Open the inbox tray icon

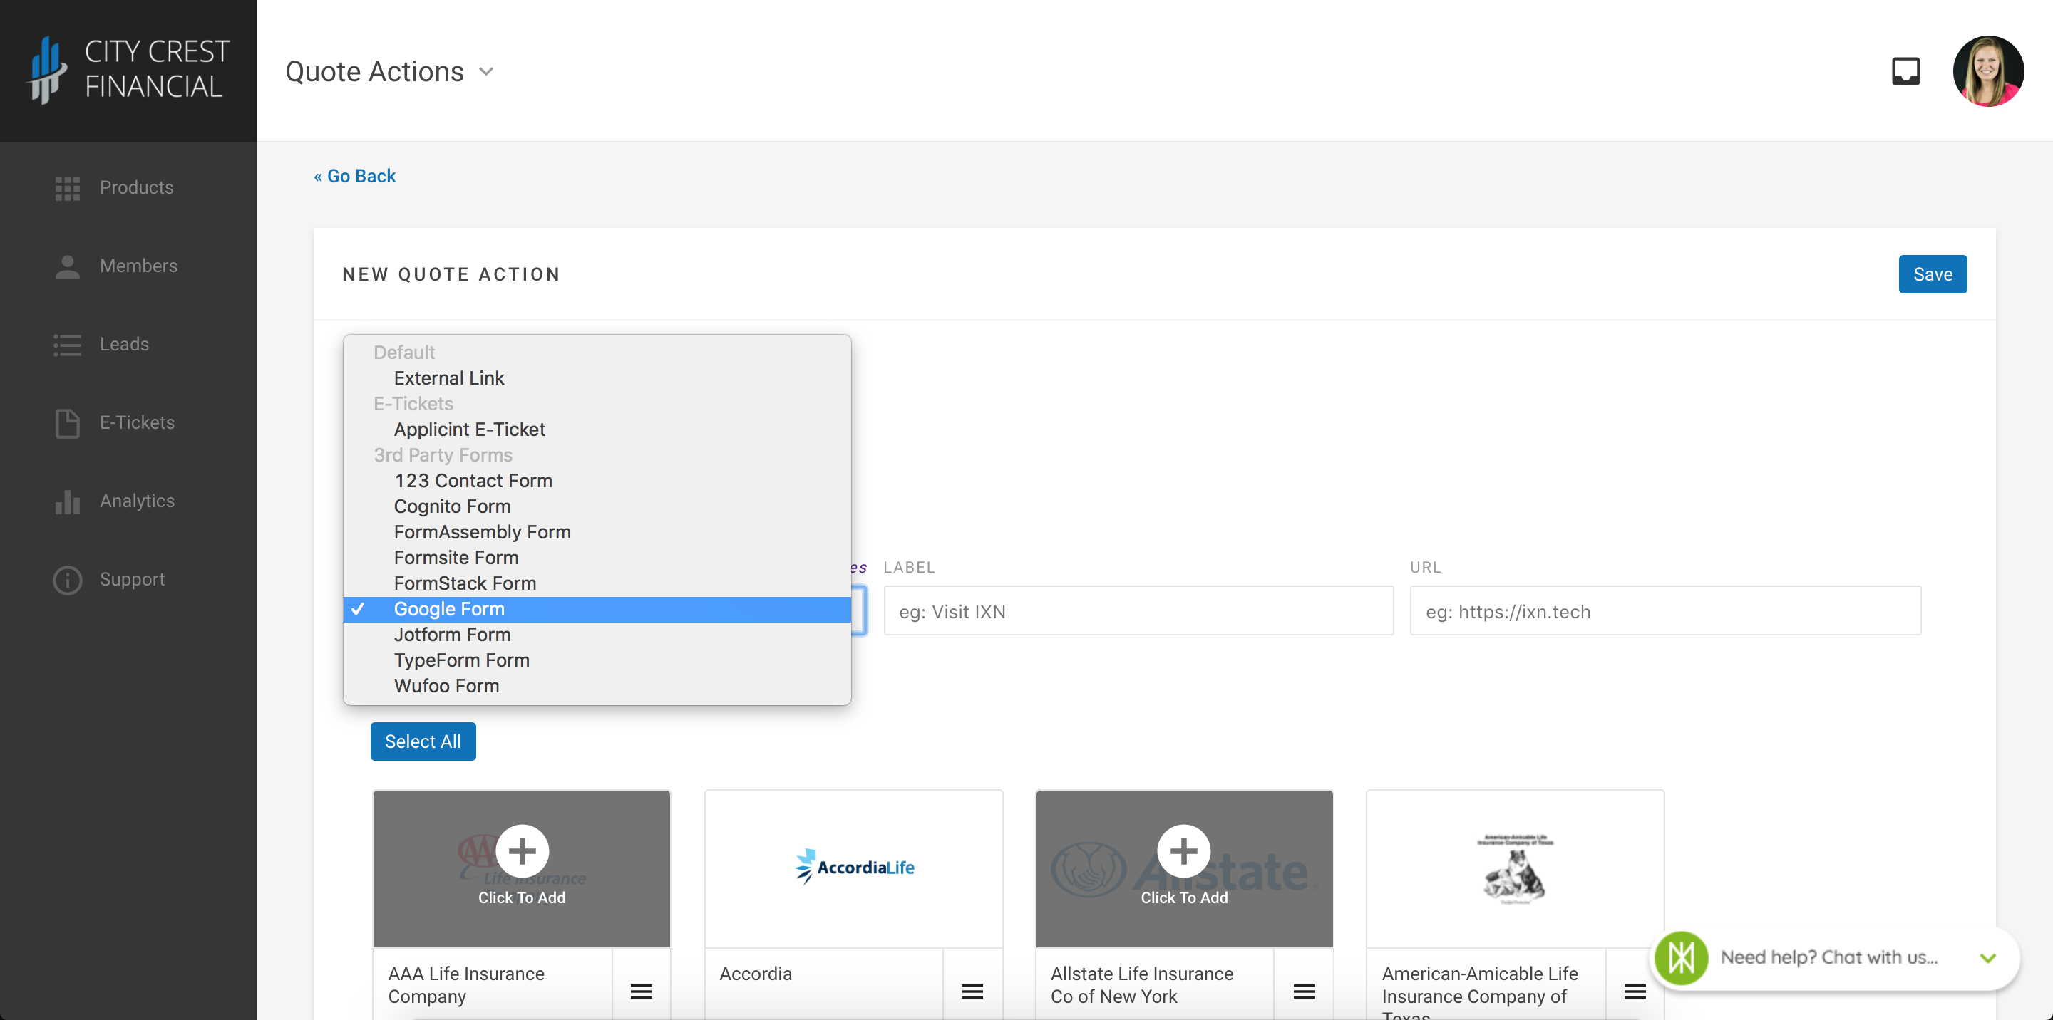pos(1905,71)
